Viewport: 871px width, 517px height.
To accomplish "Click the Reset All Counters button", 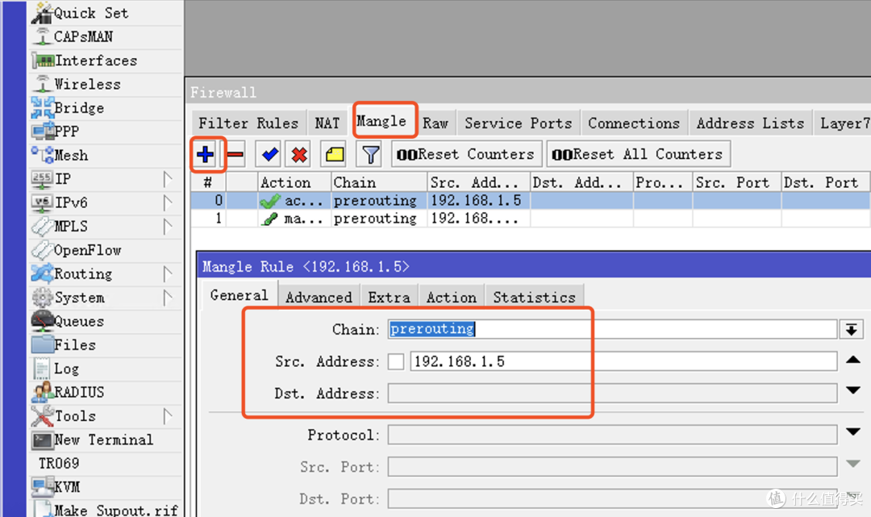I will point(638,153).
